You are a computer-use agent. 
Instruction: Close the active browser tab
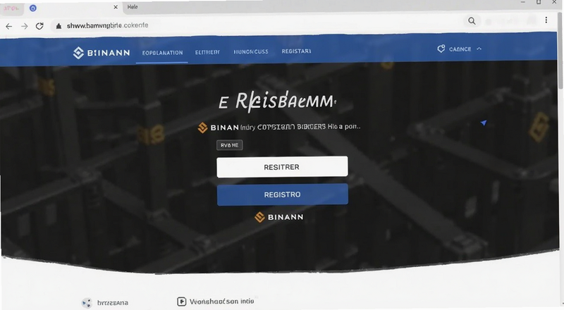(x=116, y=7)
